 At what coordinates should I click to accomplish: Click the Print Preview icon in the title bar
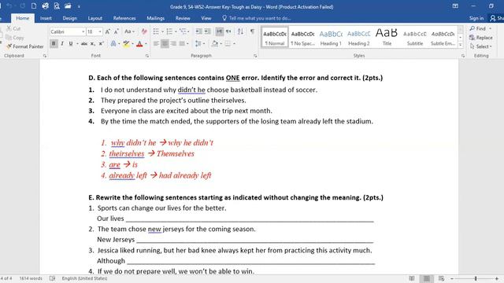click(x=57, y=6)
